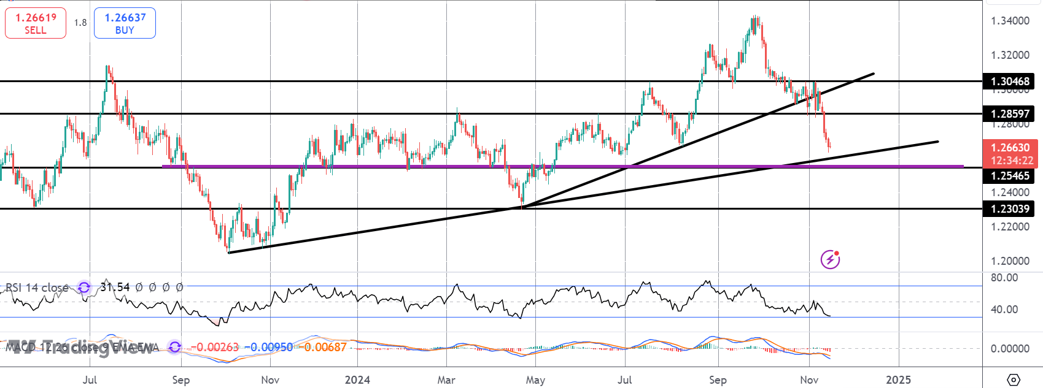Open the purple lightning bolt icon
Viewport: 1043px width, 388px height.
point(831,259)
